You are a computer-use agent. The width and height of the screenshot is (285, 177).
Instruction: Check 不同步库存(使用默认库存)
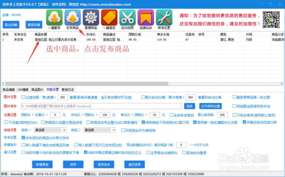[234, 115]
